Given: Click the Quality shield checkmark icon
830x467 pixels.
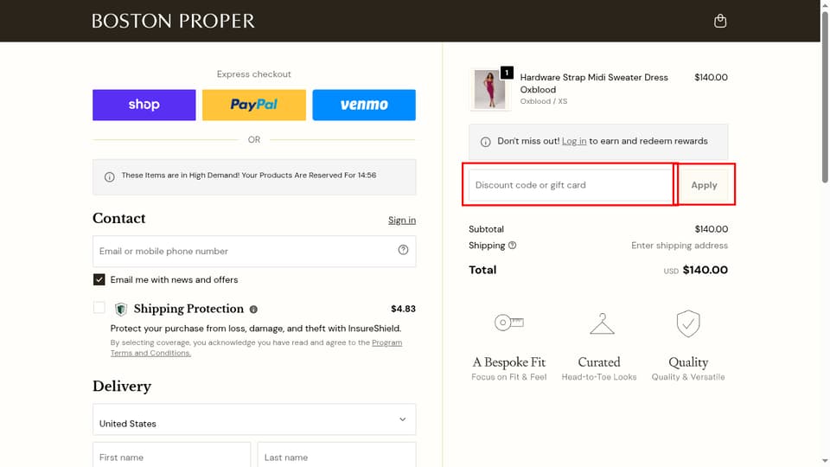Looking at the screenshot, I should click(688, 323).
